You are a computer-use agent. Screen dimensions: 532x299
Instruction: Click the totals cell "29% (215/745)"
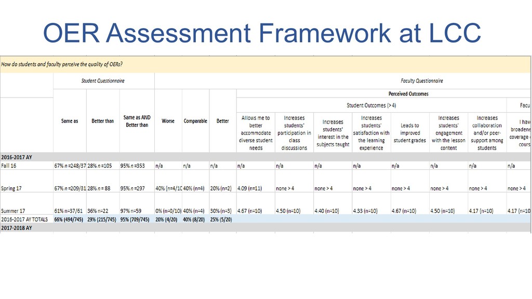click(102, 220)
